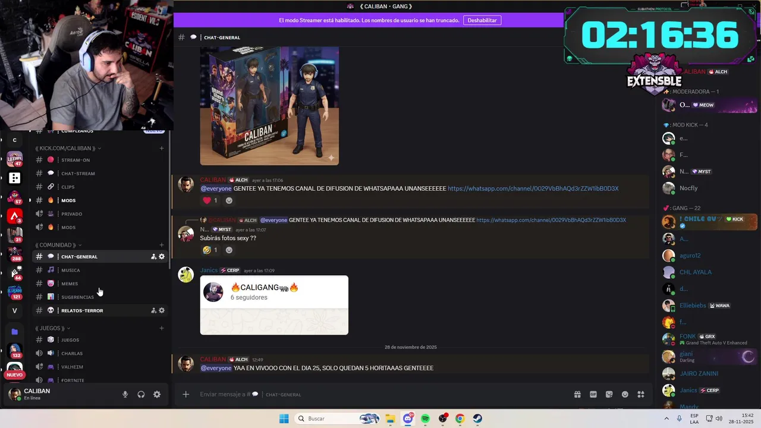Open apps icon in message bar

coord(641,394)
